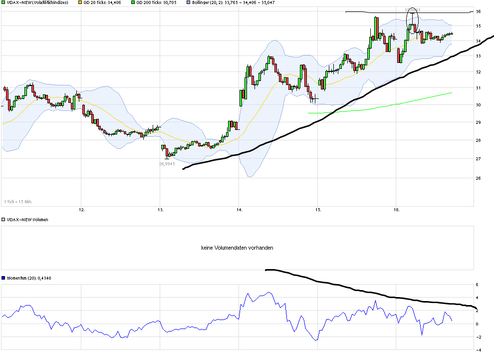Image resolution: width=494 pixels, height=355 pixels.
Task: Click the date label '13.' on the axis
Action: (160, 209)
